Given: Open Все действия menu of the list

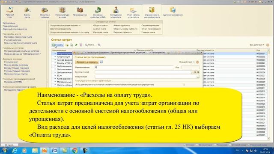Looking at the screenshot, I should tap(257, 45).
